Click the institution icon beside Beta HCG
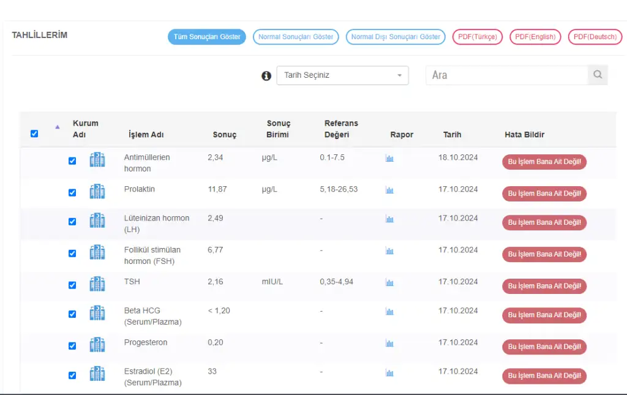 (97, 313)
